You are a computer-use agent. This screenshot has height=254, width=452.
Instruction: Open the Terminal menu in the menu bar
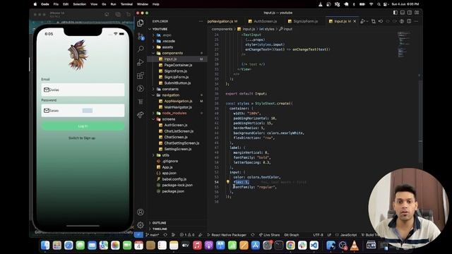126,4
